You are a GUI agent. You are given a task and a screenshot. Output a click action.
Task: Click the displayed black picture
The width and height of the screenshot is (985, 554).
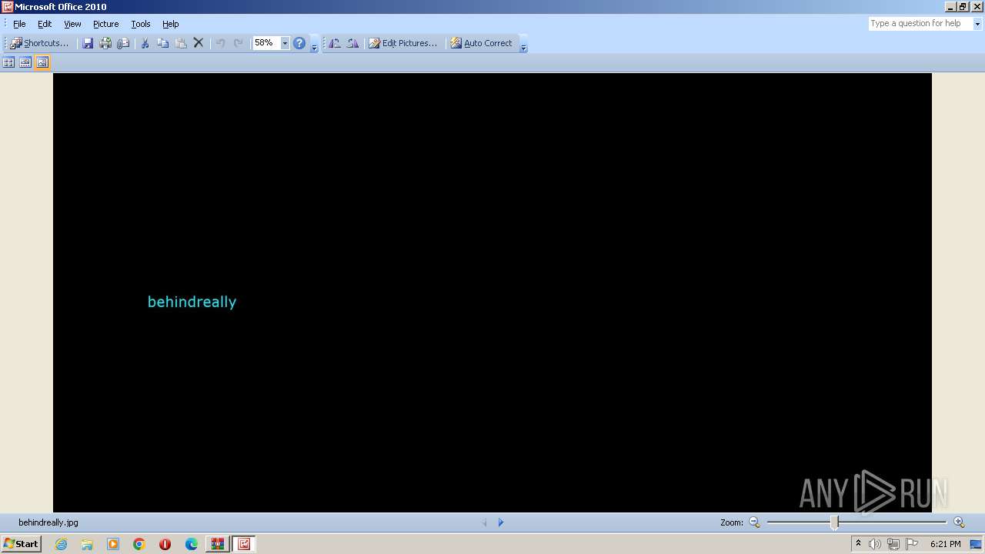tap(492, 292)
